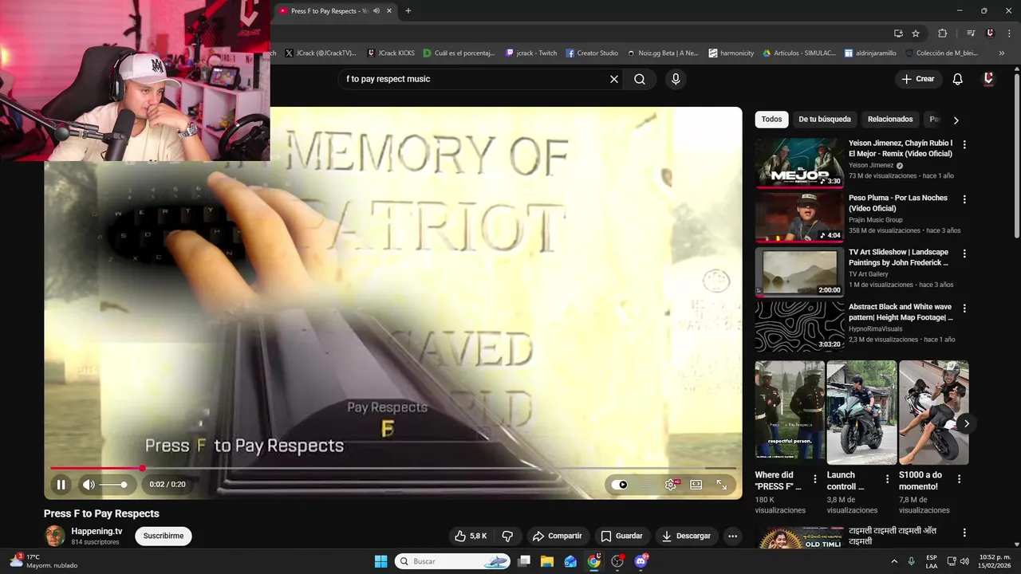Open new browser tab
This screenshot has width=1021, height=574.
coord(408,10)
